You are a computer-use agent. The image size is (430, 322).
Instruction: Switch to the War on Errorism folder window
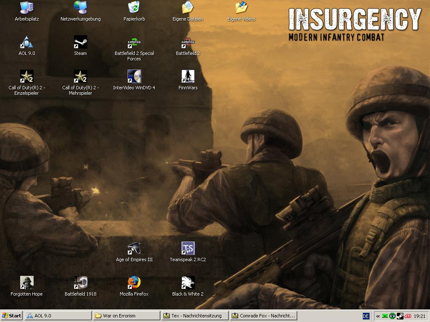[x=127, y=316]
